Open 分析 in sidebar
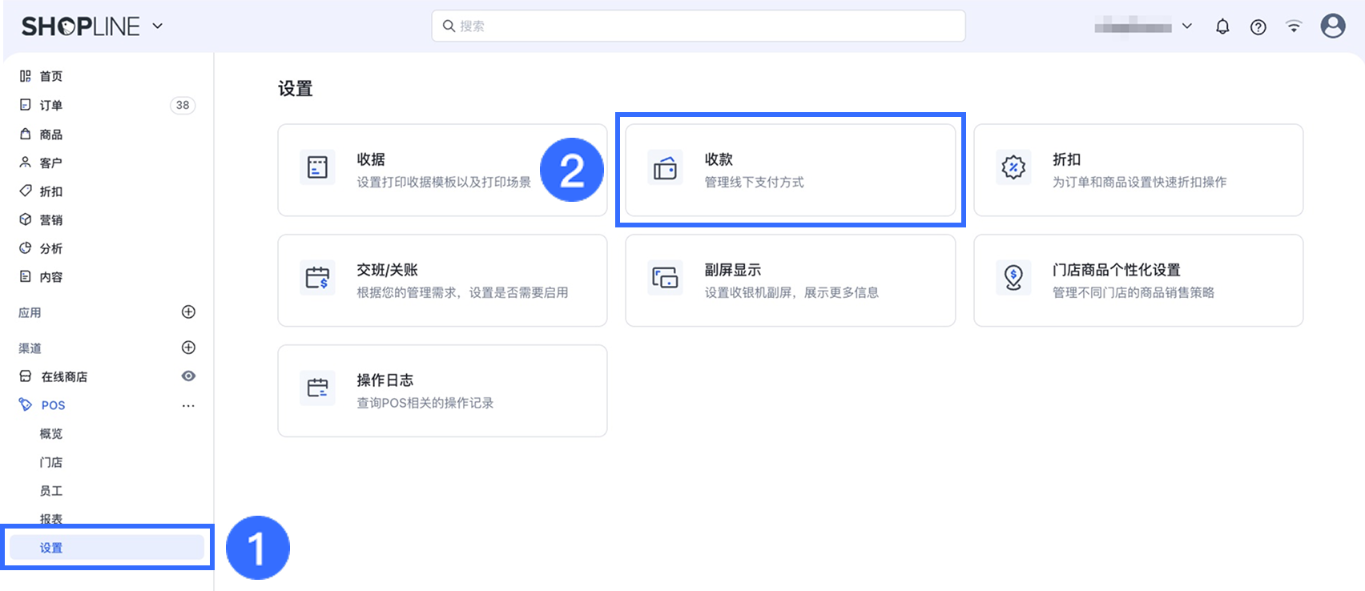Image resolution: width=1365 pixels, height=591 pixels. coord(51,248)
